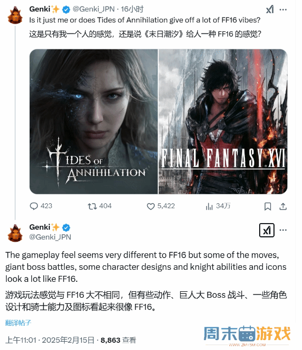Share the first tweet via upload icon

(283, 207)
